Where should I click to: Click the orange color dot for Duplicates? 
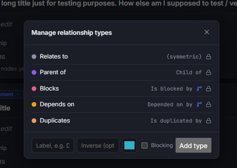tap(34, 121)
